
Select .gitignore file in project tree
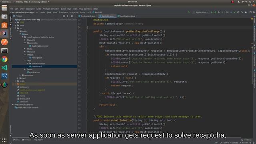pos(23,87)
